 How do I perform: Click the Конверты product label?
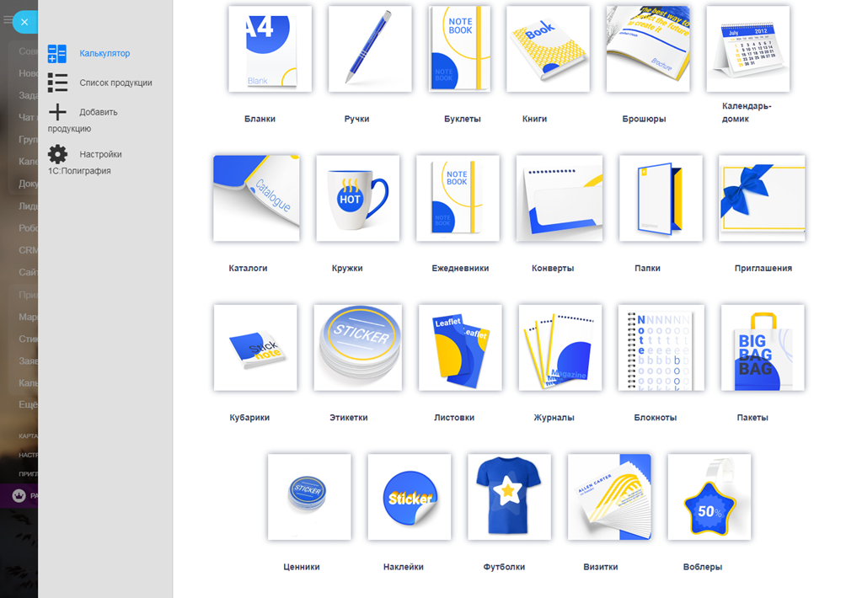[x=553, y=268]
